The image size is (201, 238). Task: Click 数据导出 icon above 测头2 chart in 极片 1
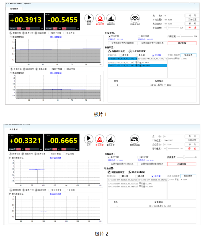point(11,69)
